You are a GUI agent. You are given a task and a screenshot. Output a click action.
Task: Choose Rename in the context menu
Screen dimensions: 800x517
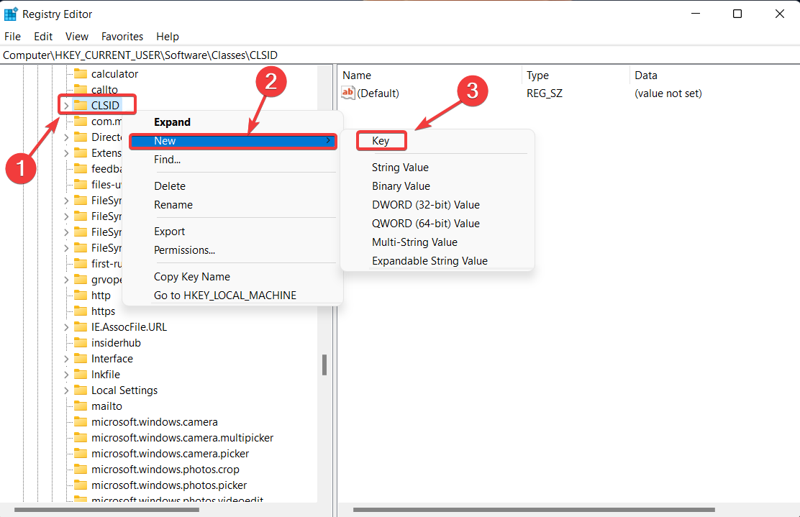(173, 205)
